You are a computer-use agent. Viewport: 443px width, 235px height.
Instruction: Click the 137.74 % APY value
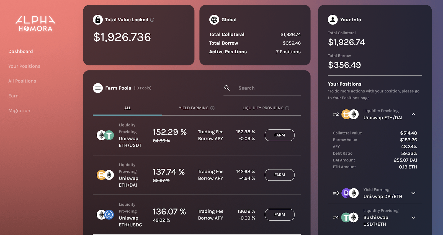click(x=169, y=172)
